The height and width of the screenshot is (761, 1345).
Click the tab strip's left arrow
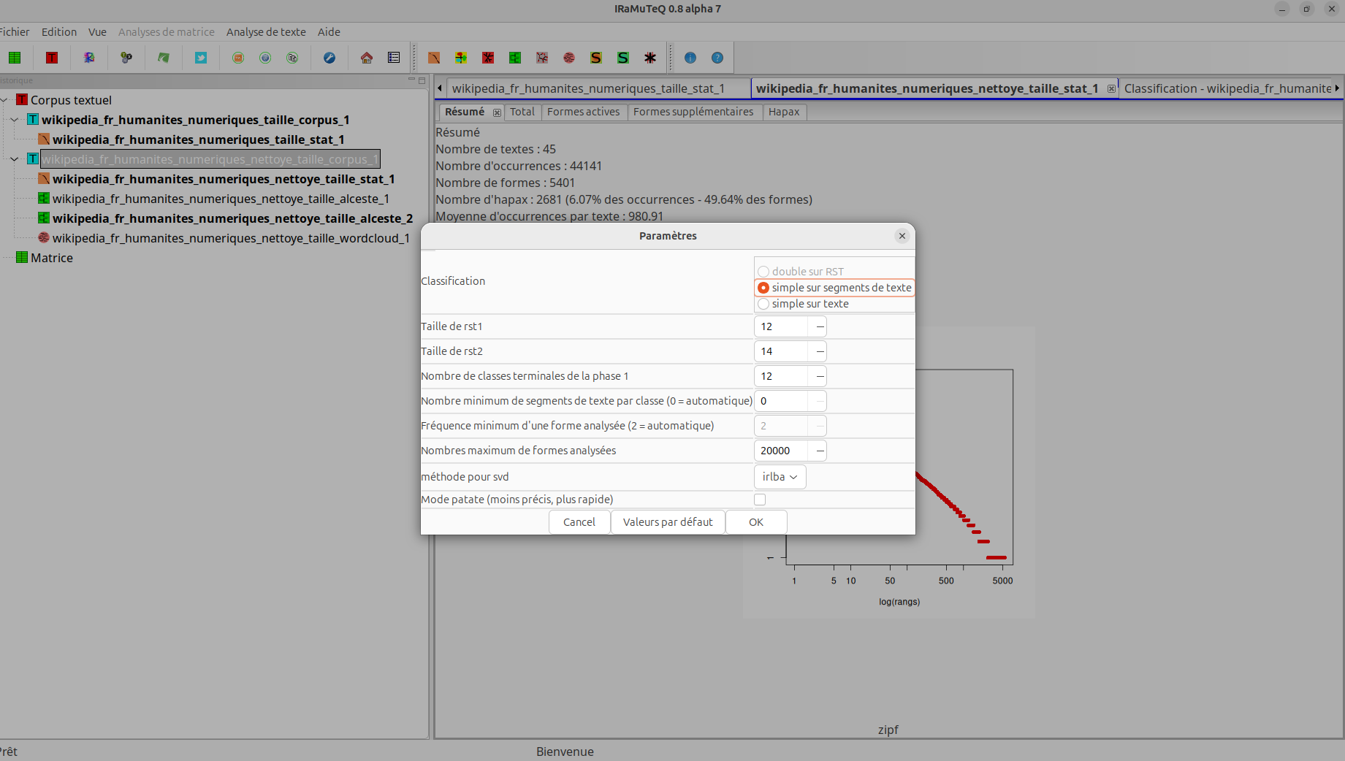coord(440,88)
